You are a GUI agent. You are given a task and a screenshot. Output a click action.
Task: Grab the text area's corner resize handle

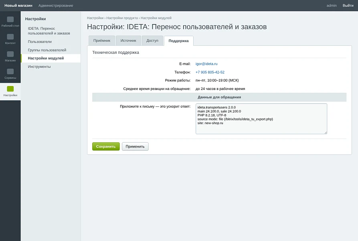326,133
